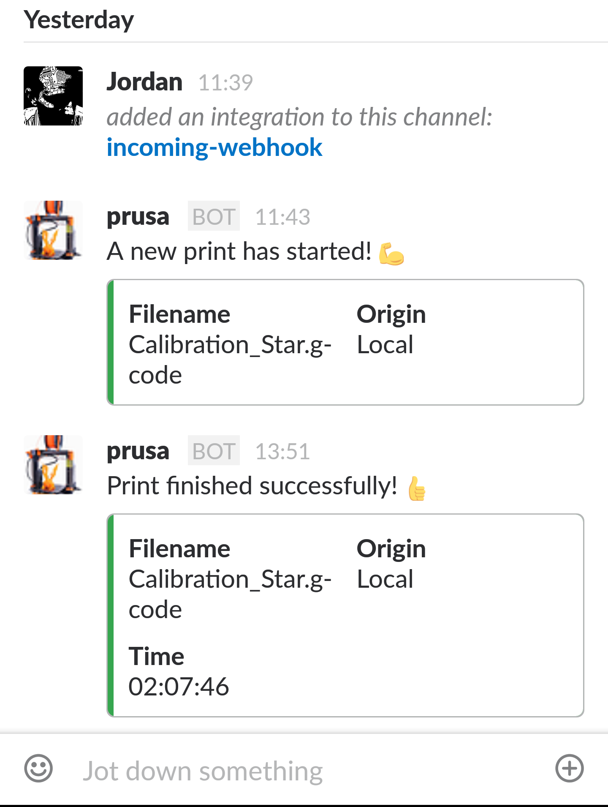608x807 pixels.
Task: Open the incoming-webhook integration link
Action: click(x=214, y=147)
